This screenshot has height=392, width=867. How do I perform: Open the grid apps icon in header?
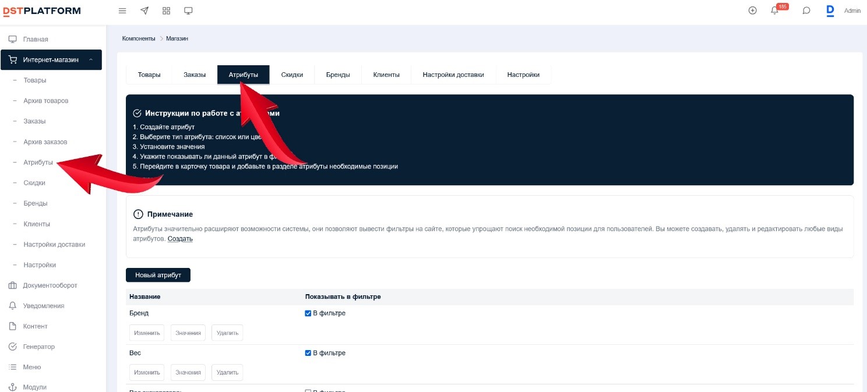click(166, 10)
